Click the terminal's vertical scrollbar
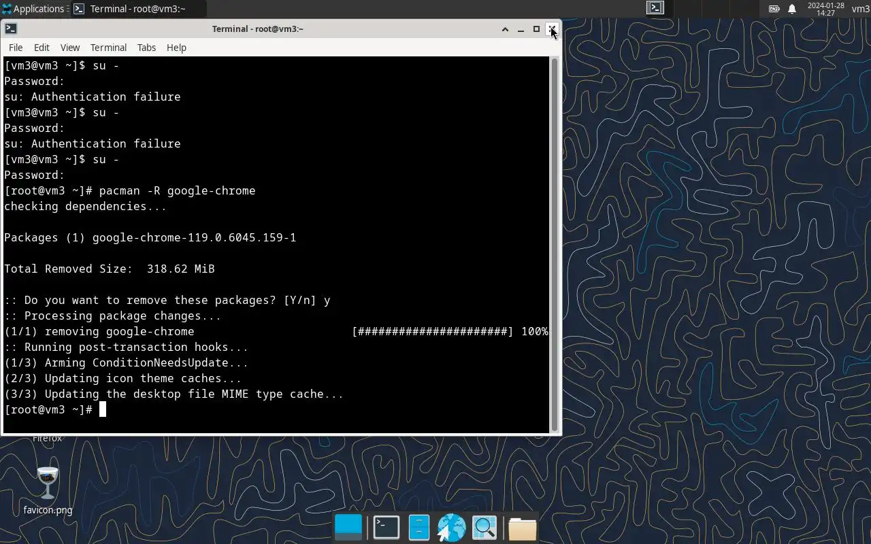This screenshot has height=544, width=871. pos(555,244)
